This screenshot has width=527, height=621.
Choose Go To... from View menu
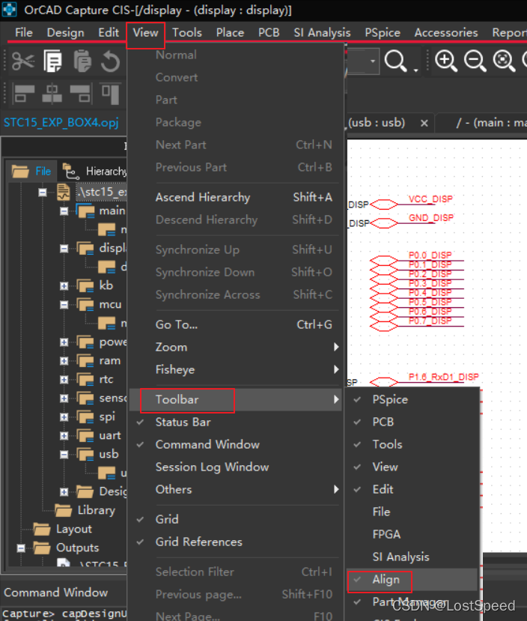click(x=177, y=324)
